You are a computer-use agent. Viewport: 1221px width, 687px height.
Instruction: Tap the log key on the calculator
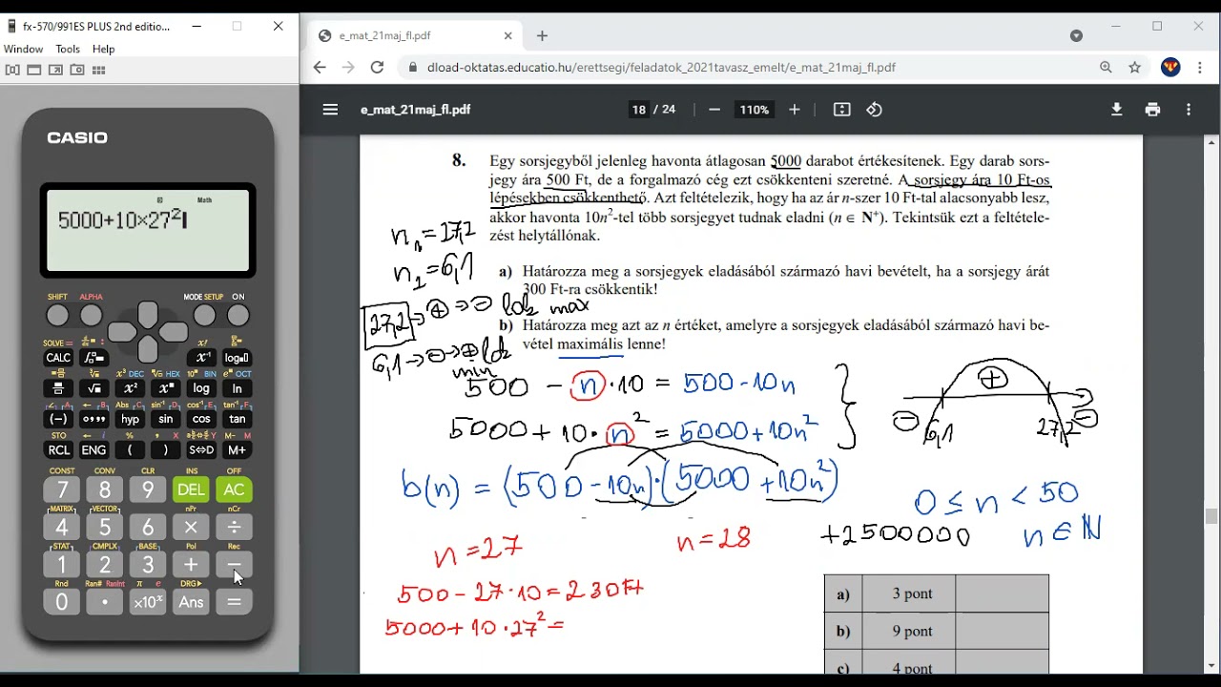[x=201, y=388]
